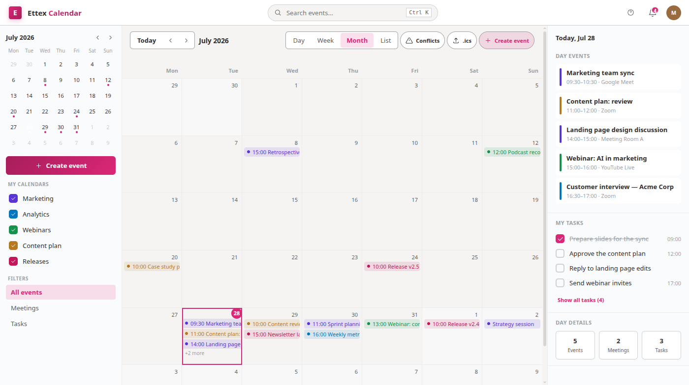Switch to List view
Viewport: 689px width, 385px height.
386,41
